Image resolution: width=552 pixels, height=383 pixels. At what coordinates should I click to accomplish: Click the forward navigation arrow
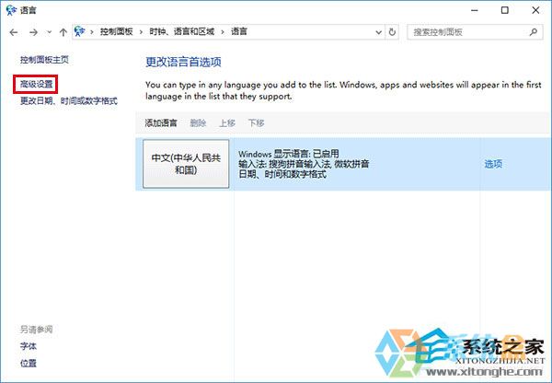click(33, 32)
